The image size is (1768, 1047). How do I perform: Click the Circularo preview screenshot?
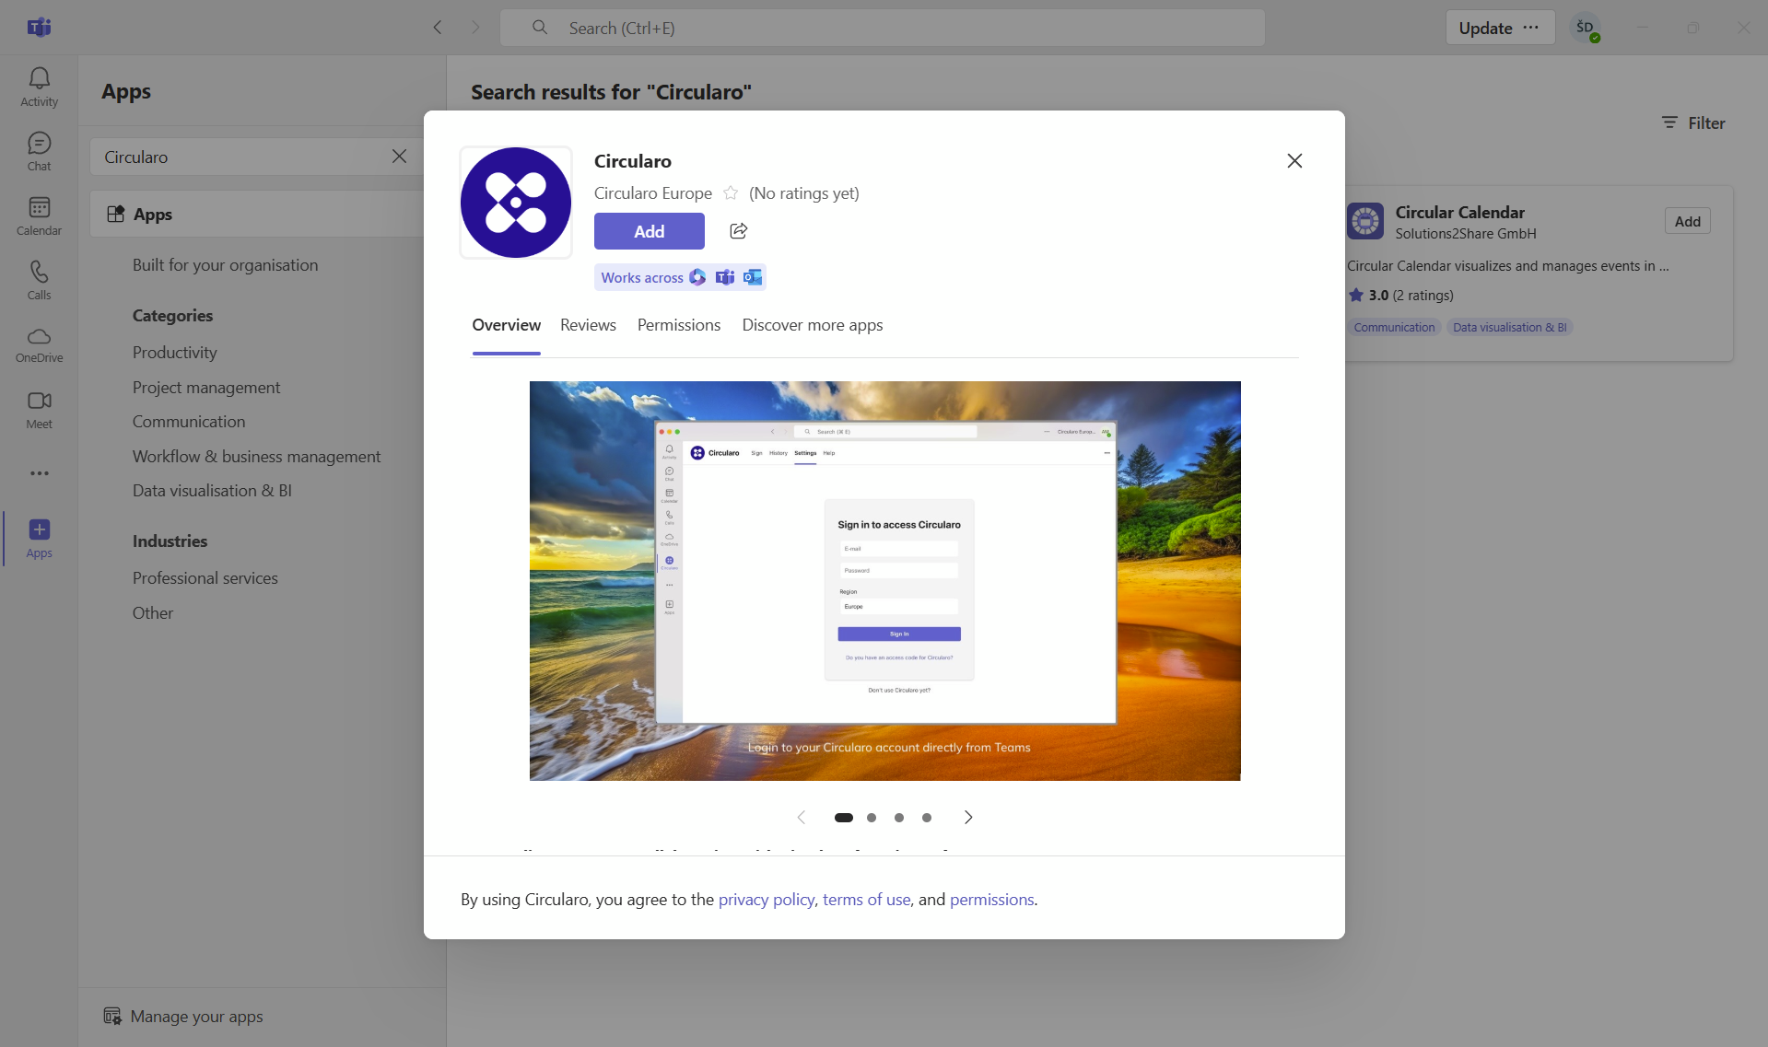[884, 580]
